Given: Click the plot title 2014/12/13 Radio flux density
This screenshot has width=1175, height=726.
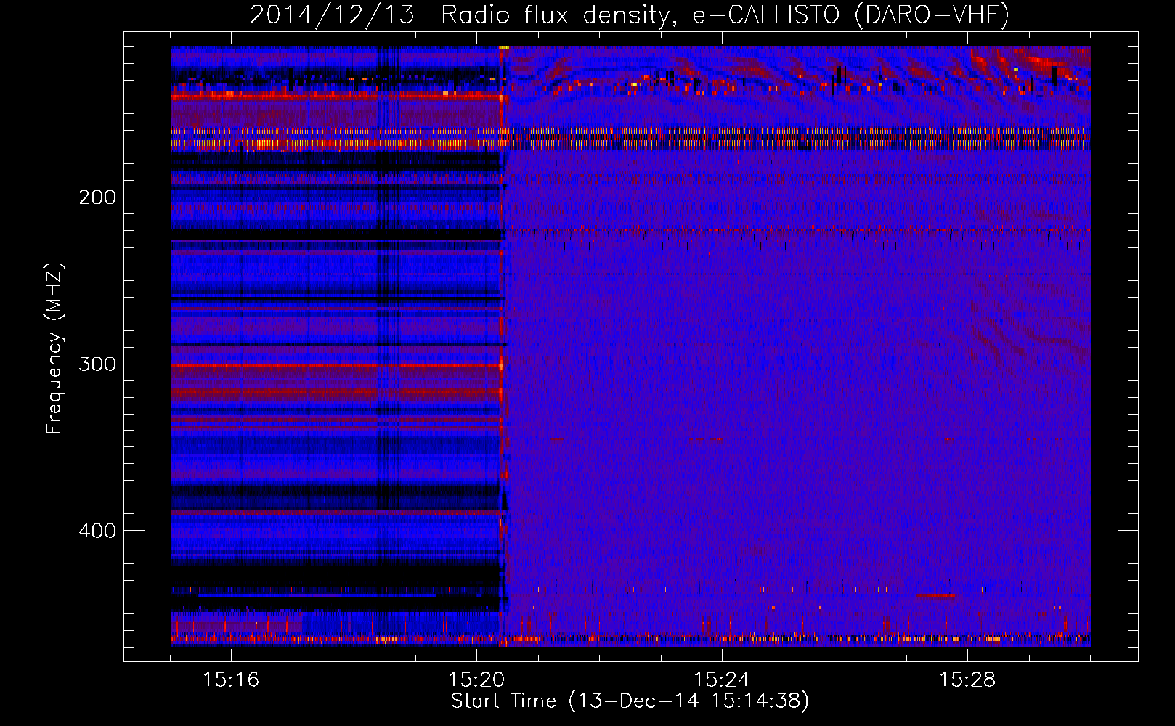Looking at the screenshot, I should point(630,15).
